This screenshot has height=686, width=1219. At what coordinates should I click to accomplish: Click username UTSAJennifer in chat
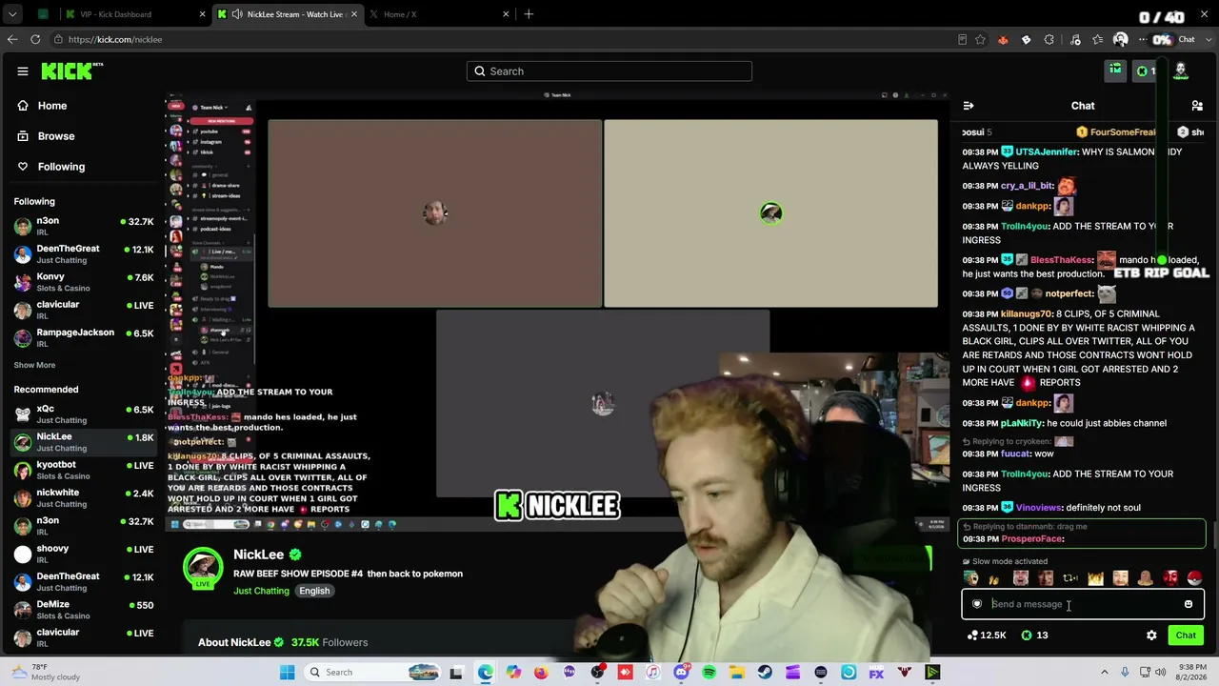1047,152
